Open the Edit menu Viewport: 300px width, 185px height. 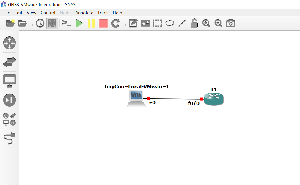18,13
